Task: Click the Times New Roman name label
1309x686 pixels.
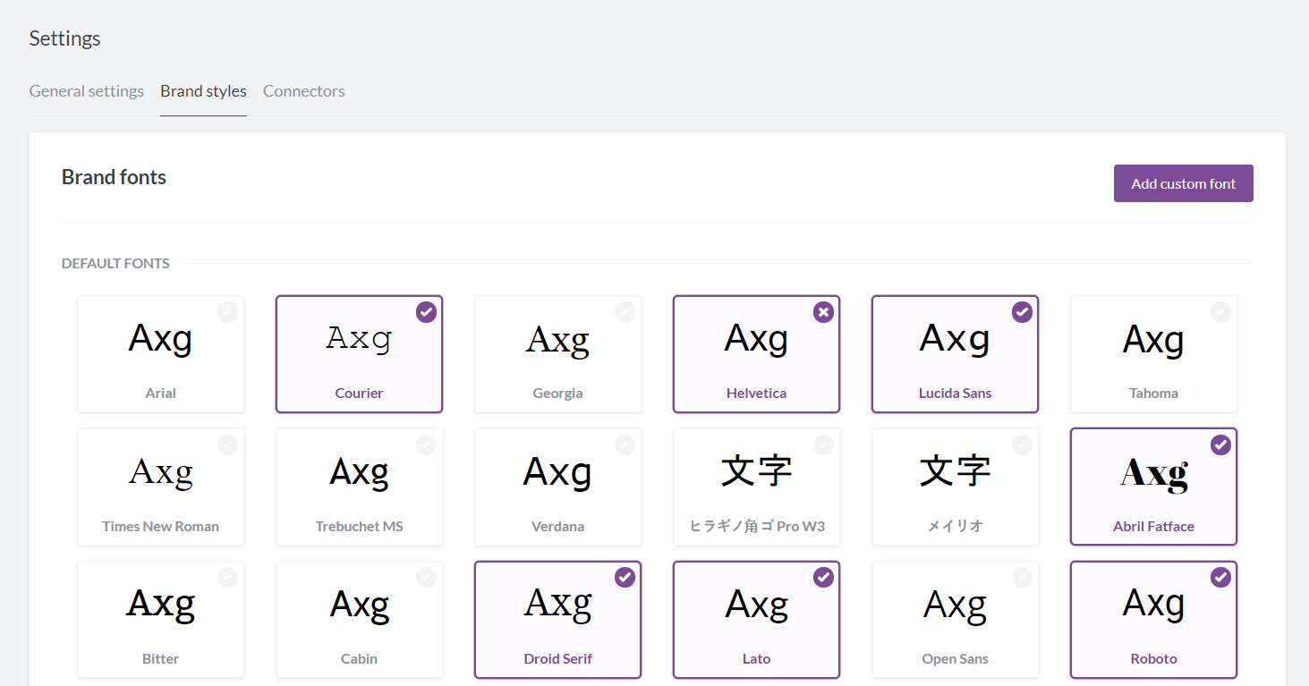Action: (x=161, y=526)
